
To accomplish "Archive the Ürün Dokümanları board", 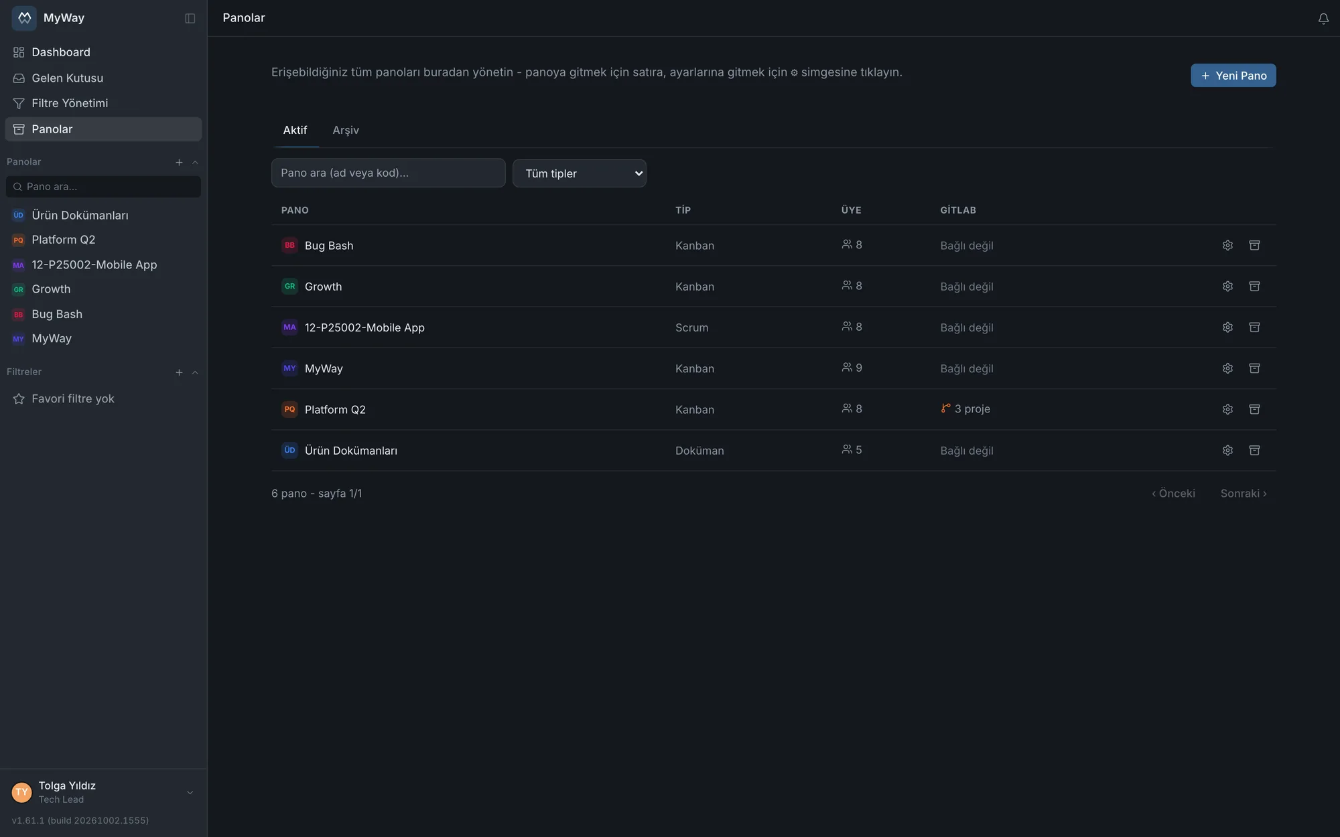I will [x=1254, y=450].
